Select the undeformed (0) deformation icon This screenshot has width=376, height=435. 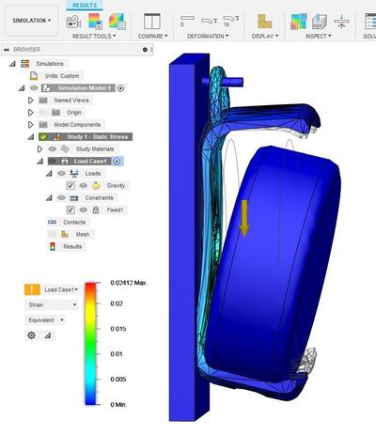coord(187,22)
